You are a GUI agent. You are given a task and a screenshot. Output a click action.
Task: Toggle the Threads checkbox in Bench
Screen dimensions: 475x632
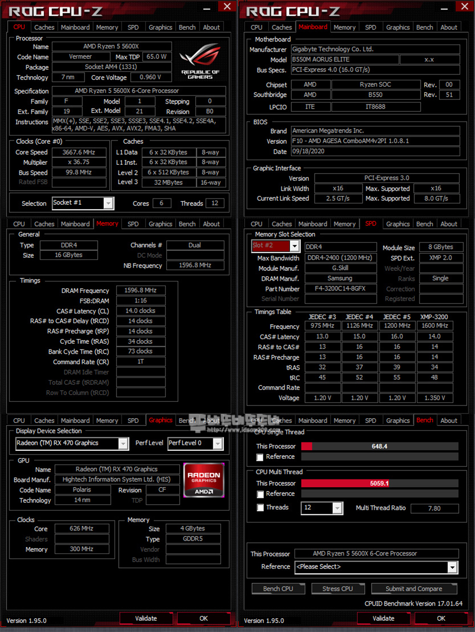click(260, 507)
